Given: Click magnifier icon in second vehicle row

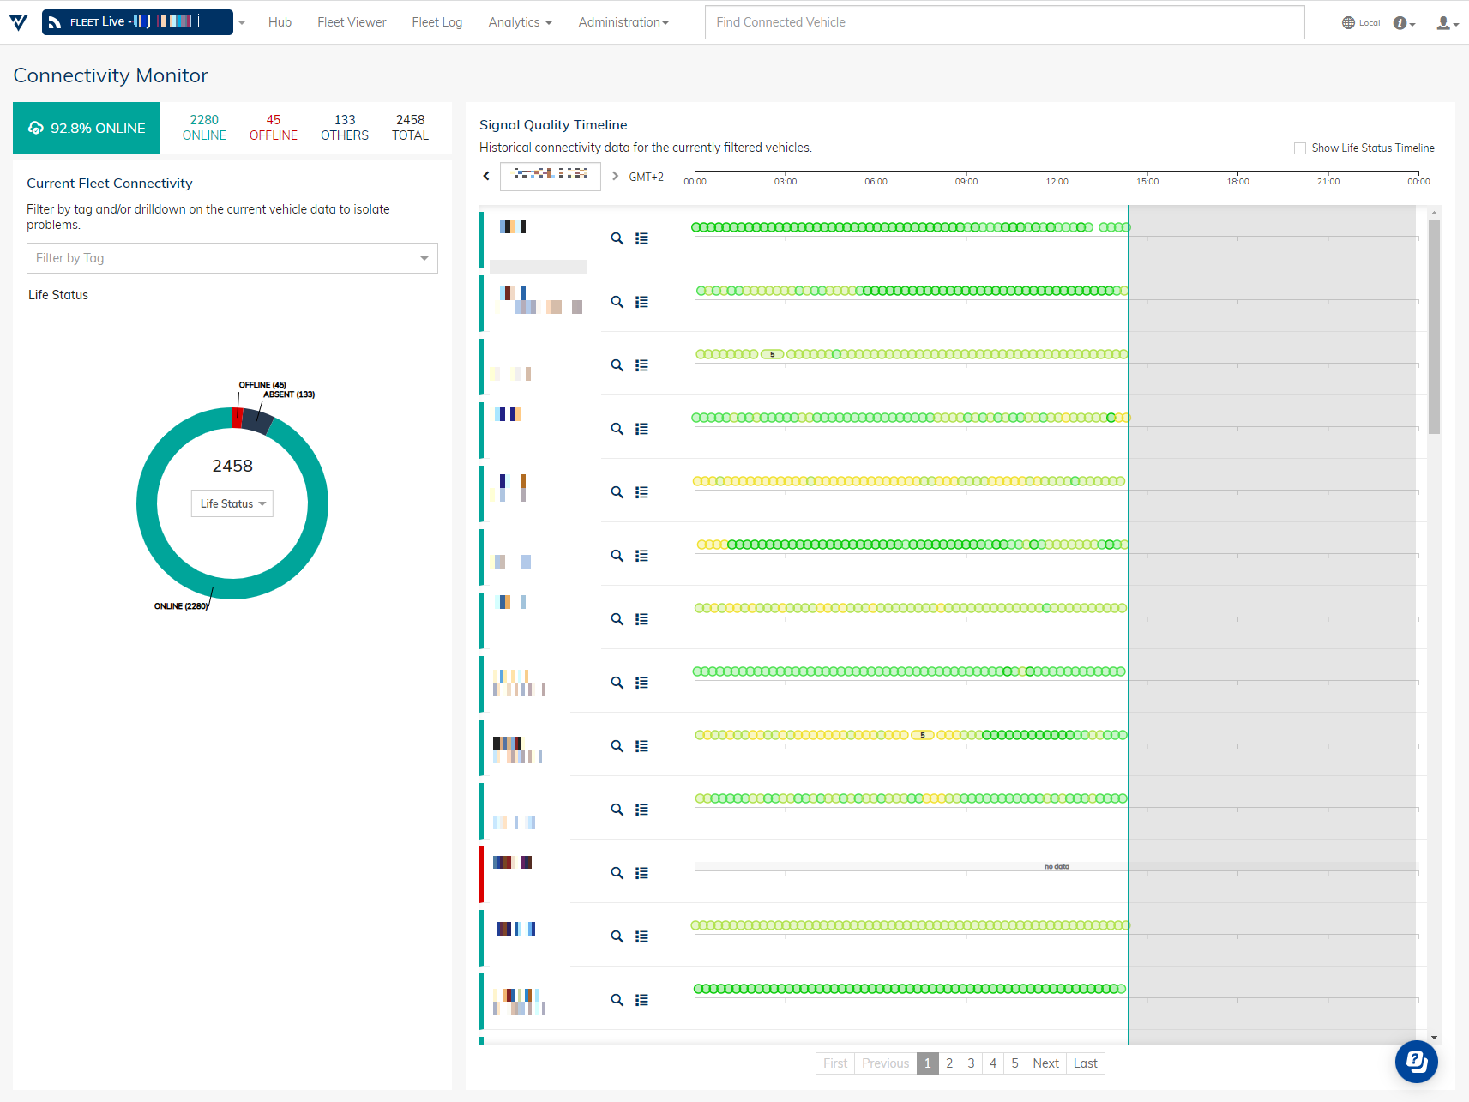Looking at the screenshot, I should click(617, 302).
